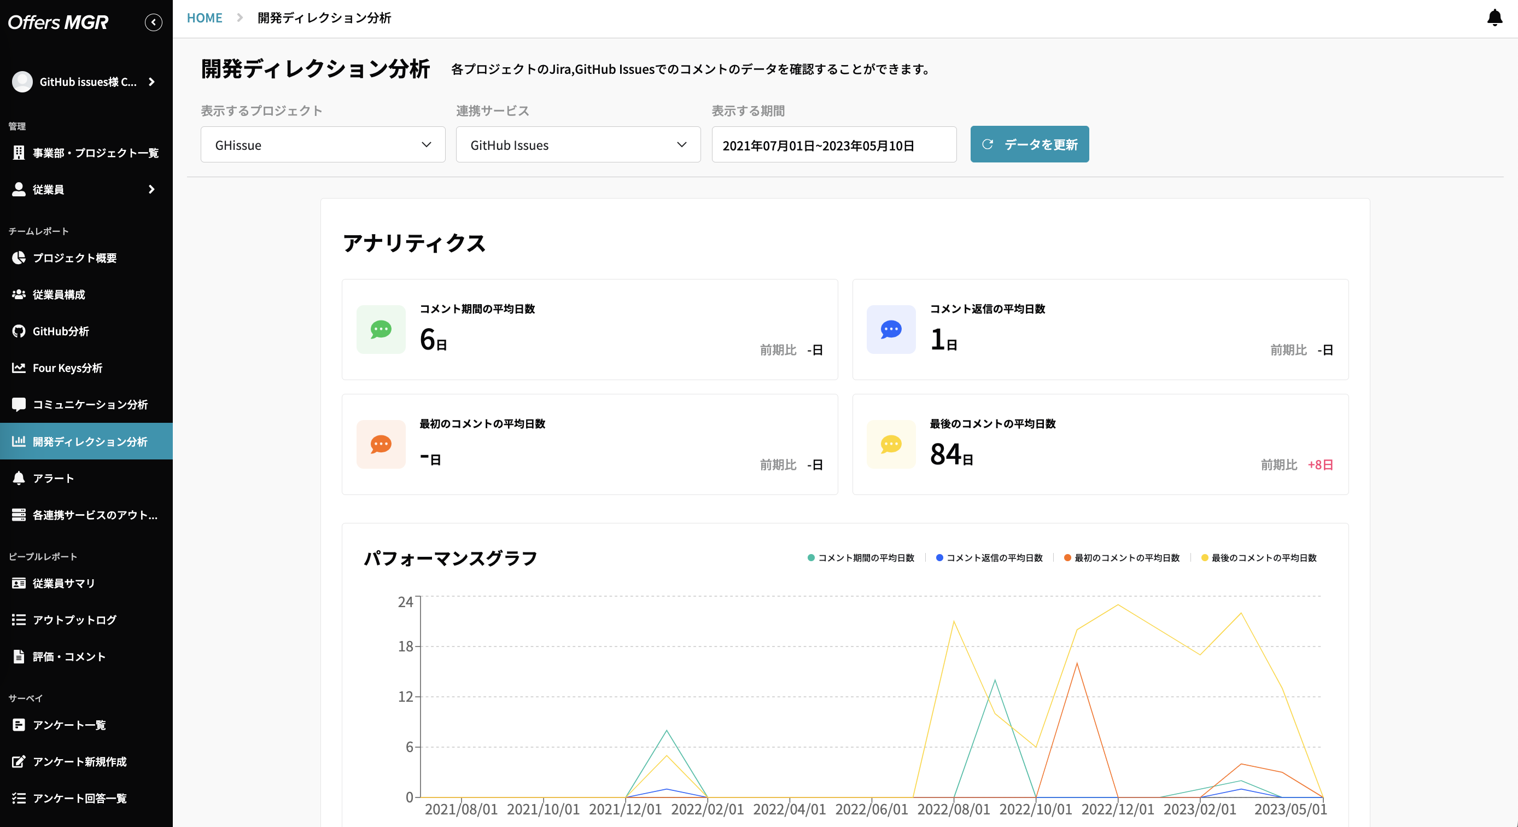Collapse the sidebar with the arrow icon
Viewport: 1518px width, 827px height.
point(153,22)
